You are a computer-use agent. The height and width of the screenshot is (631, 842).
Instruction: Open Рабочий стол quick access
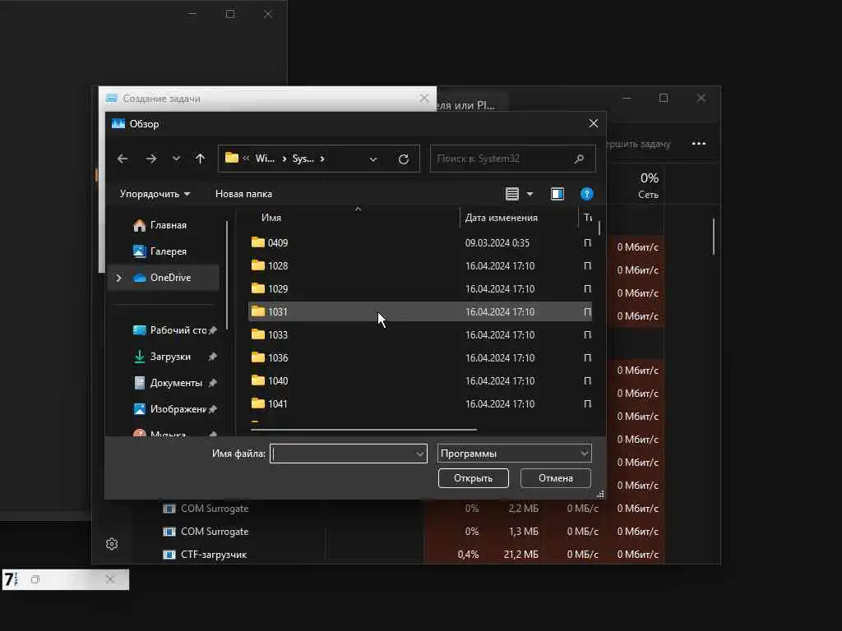[169, 330]
